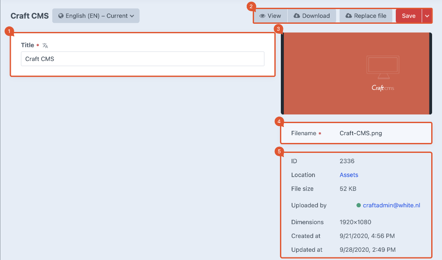Screen dimensions: 442x260
Task: Click the globe icon in site selector
Action: point(60,16)
